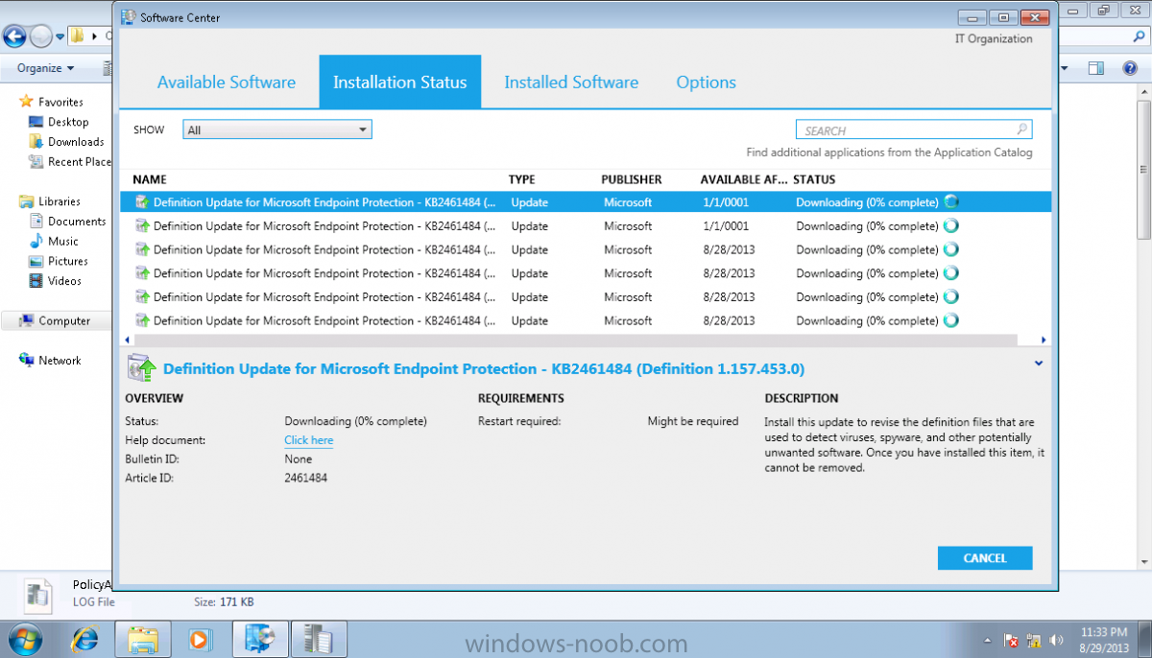Viewport: 1152px width, 658px height.
Task: Click the Software Center title bar icon
Action: pos(128,17)
